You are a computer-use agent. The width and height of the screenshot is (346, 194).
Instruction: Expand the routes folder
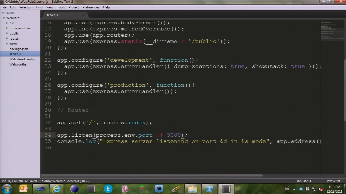pos(7,39)
